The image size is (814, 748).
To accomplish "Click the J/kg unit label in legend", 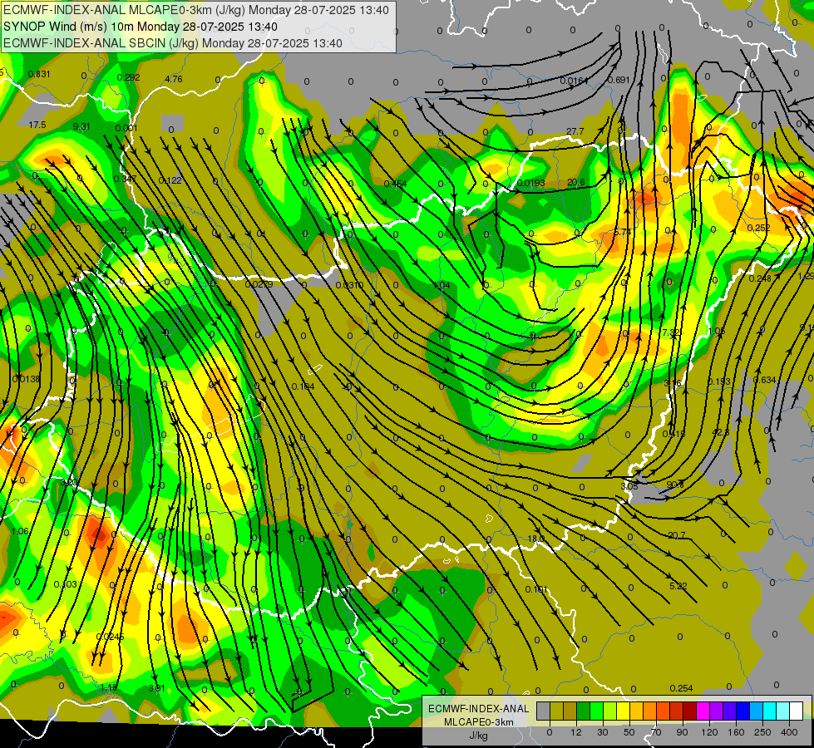I will [478, 736].
